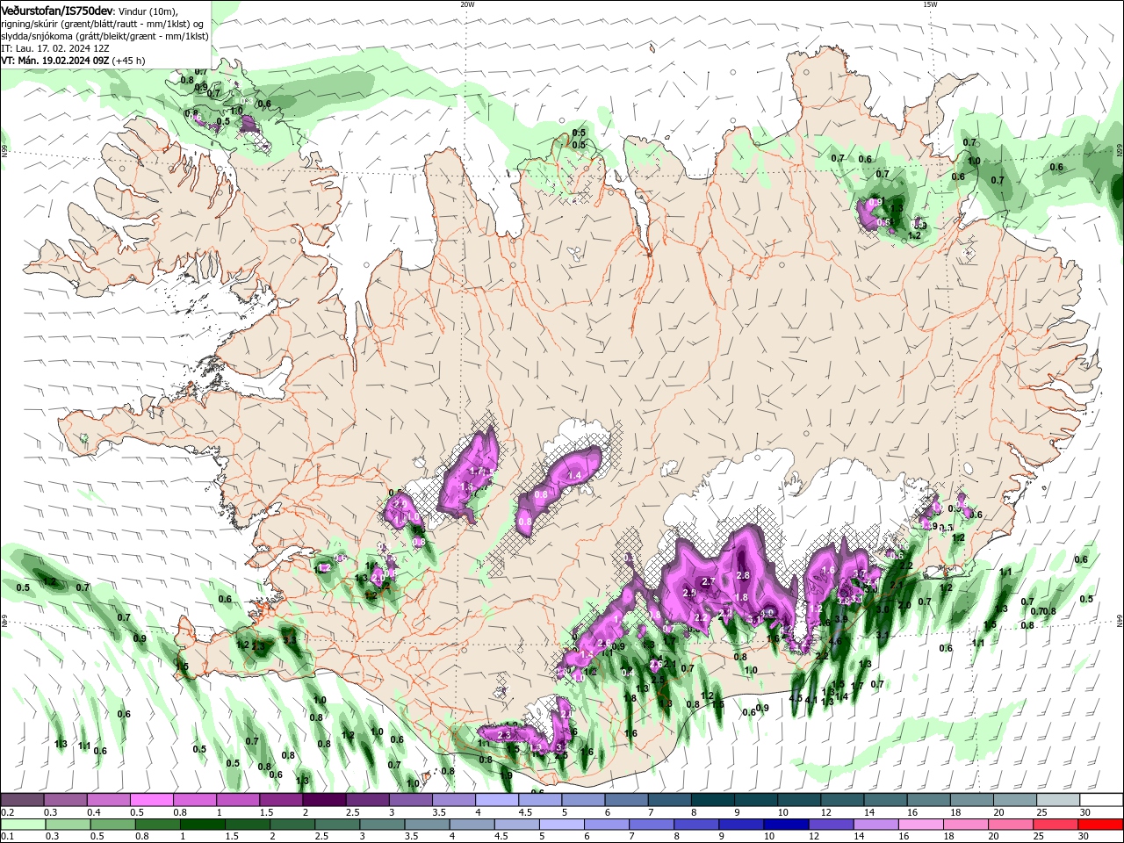
Task: Click the deep navy blue swatch labeled 10 in the lower legend row
Action: coord(787,825)
